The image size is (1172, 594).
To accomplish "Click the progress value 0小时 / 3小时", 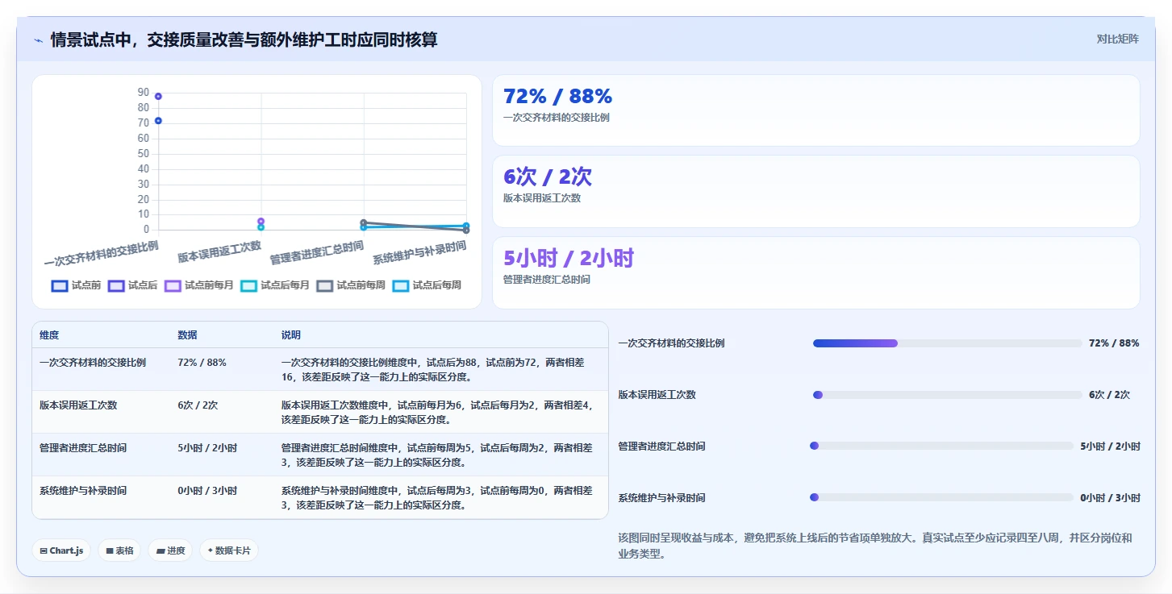I will click(1110, 498).
